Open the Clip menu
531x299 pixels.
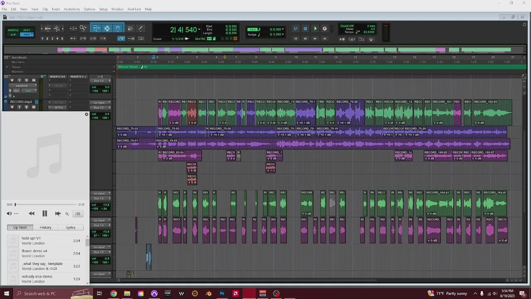click(45, 9)
